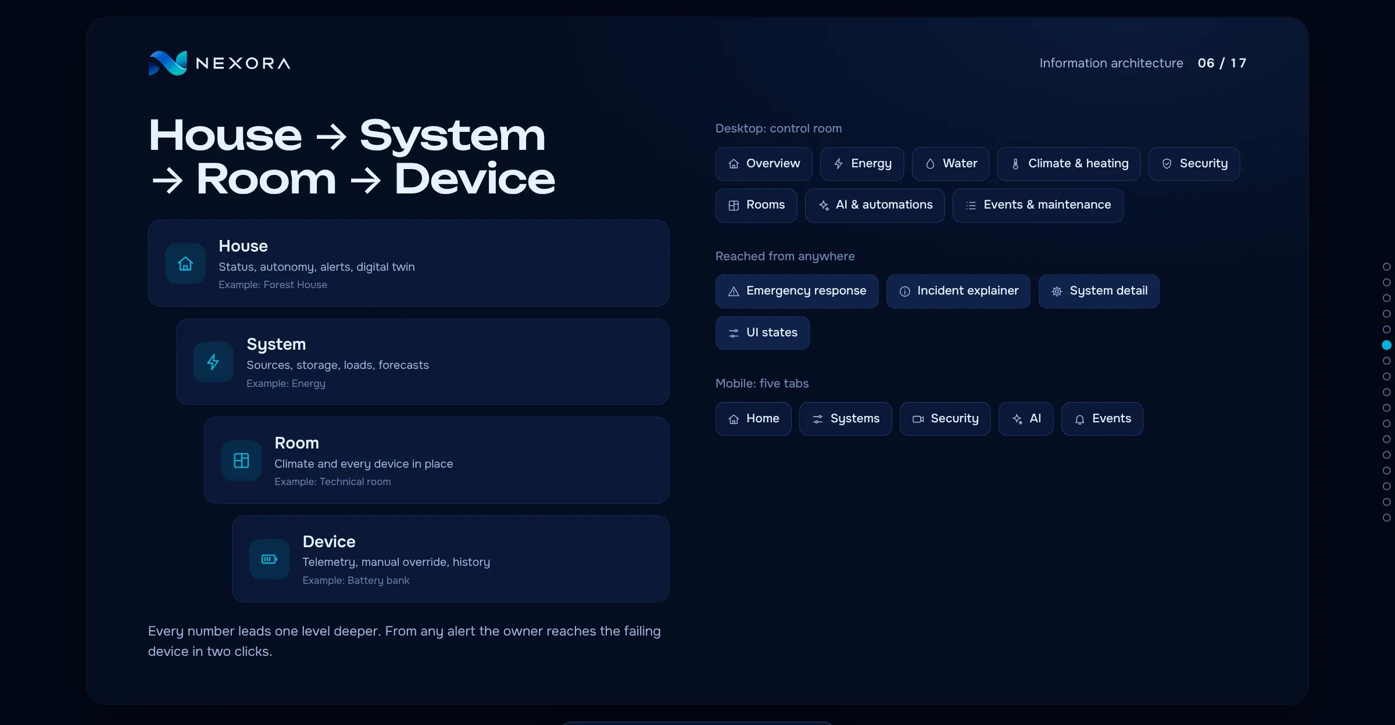Viewport: 1395px width, 725px height.
Task: Jump to the first slide dot
Action: tap(1386, 267)
